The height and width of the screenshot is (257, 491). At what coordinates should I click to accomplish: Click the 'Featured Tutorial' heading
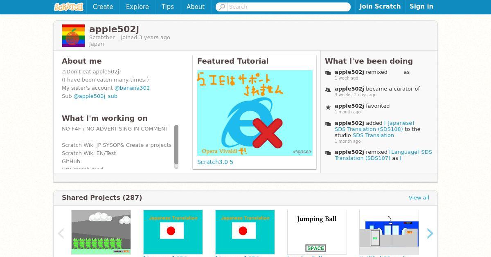click(233, 61)
